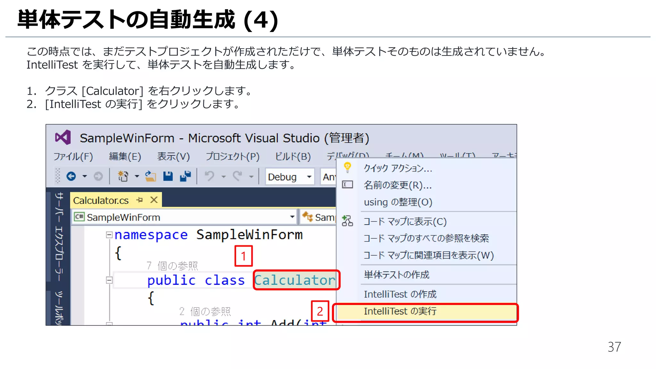Click the C# project icon beside SampleWinForm
The width and height of the screenshot is (656, 369).
(x=79, y=217)
